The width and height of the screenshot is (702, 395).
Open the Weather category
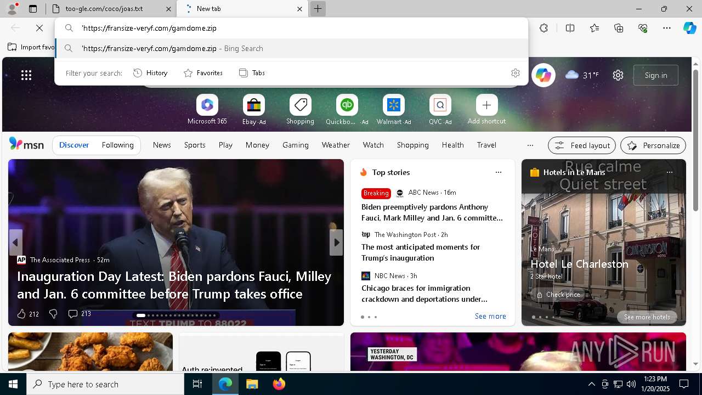coord(336,145)
